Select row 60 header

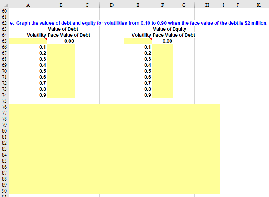4,11
